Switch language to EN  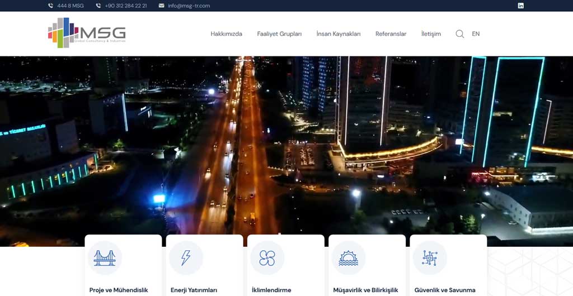click(476, 34)
